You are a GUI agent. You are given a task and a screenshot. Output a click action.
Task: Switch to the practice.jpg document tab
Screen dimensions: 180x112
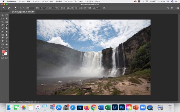pyautogui.click(x=23, y=12)
